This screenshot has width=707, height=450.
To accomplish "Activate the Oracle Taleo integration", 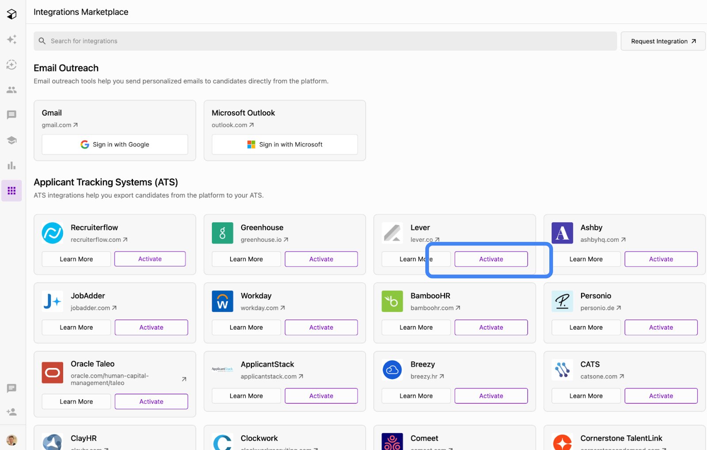I will coord(151,401).
